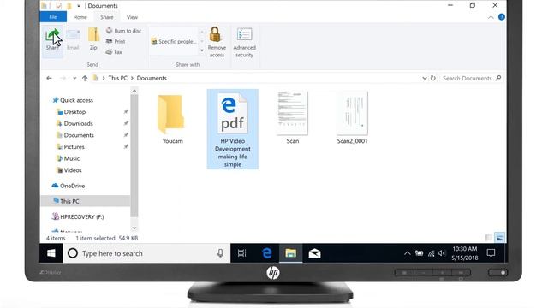Collapse the ribbon with caret

point(491,17)
